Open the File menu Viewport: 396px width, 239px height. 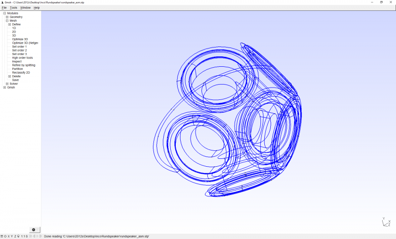pyautogui.click(x=4, y=8)
